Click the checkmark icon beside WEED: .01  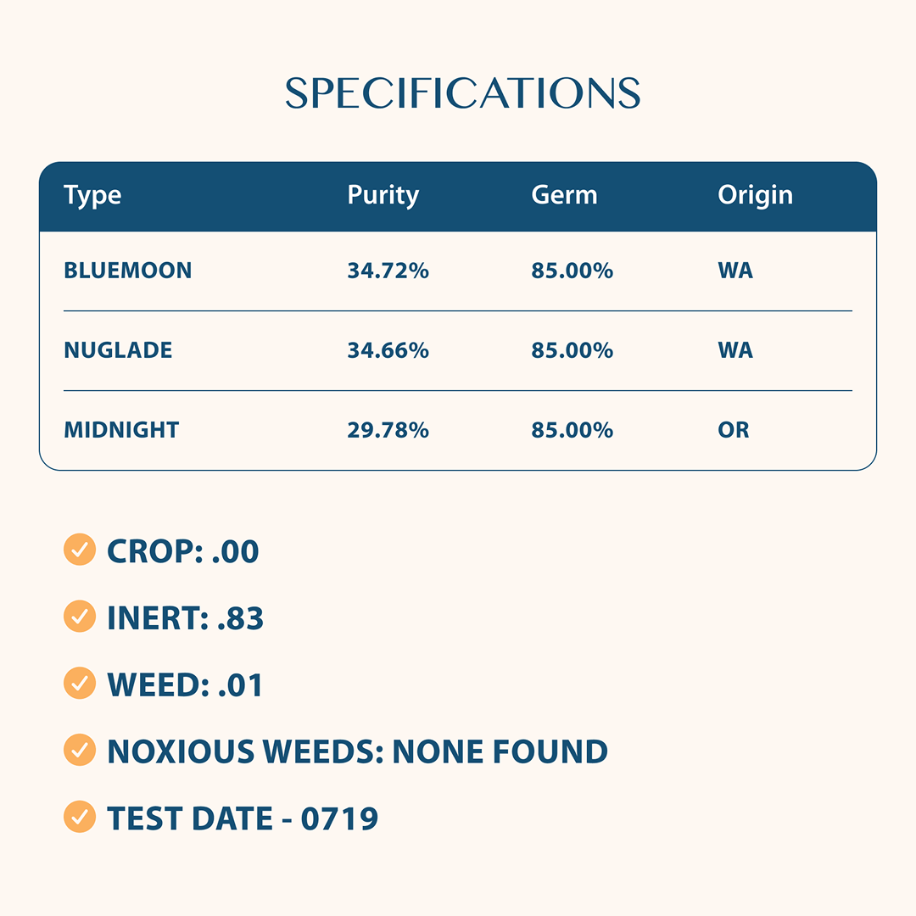coord(80,683)
